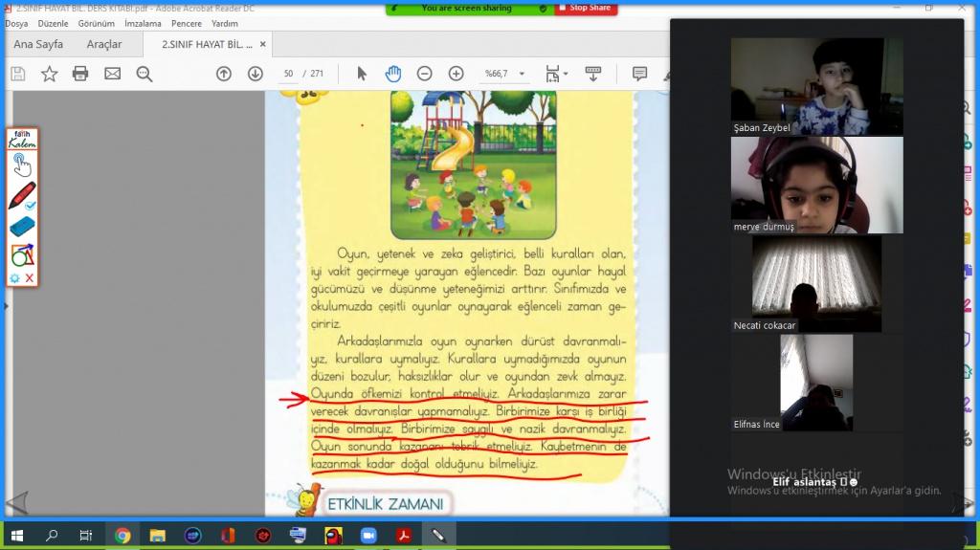Add a comment with the speech bubble icon
Screen dimensions: 980x550
(x=639, y=74)
